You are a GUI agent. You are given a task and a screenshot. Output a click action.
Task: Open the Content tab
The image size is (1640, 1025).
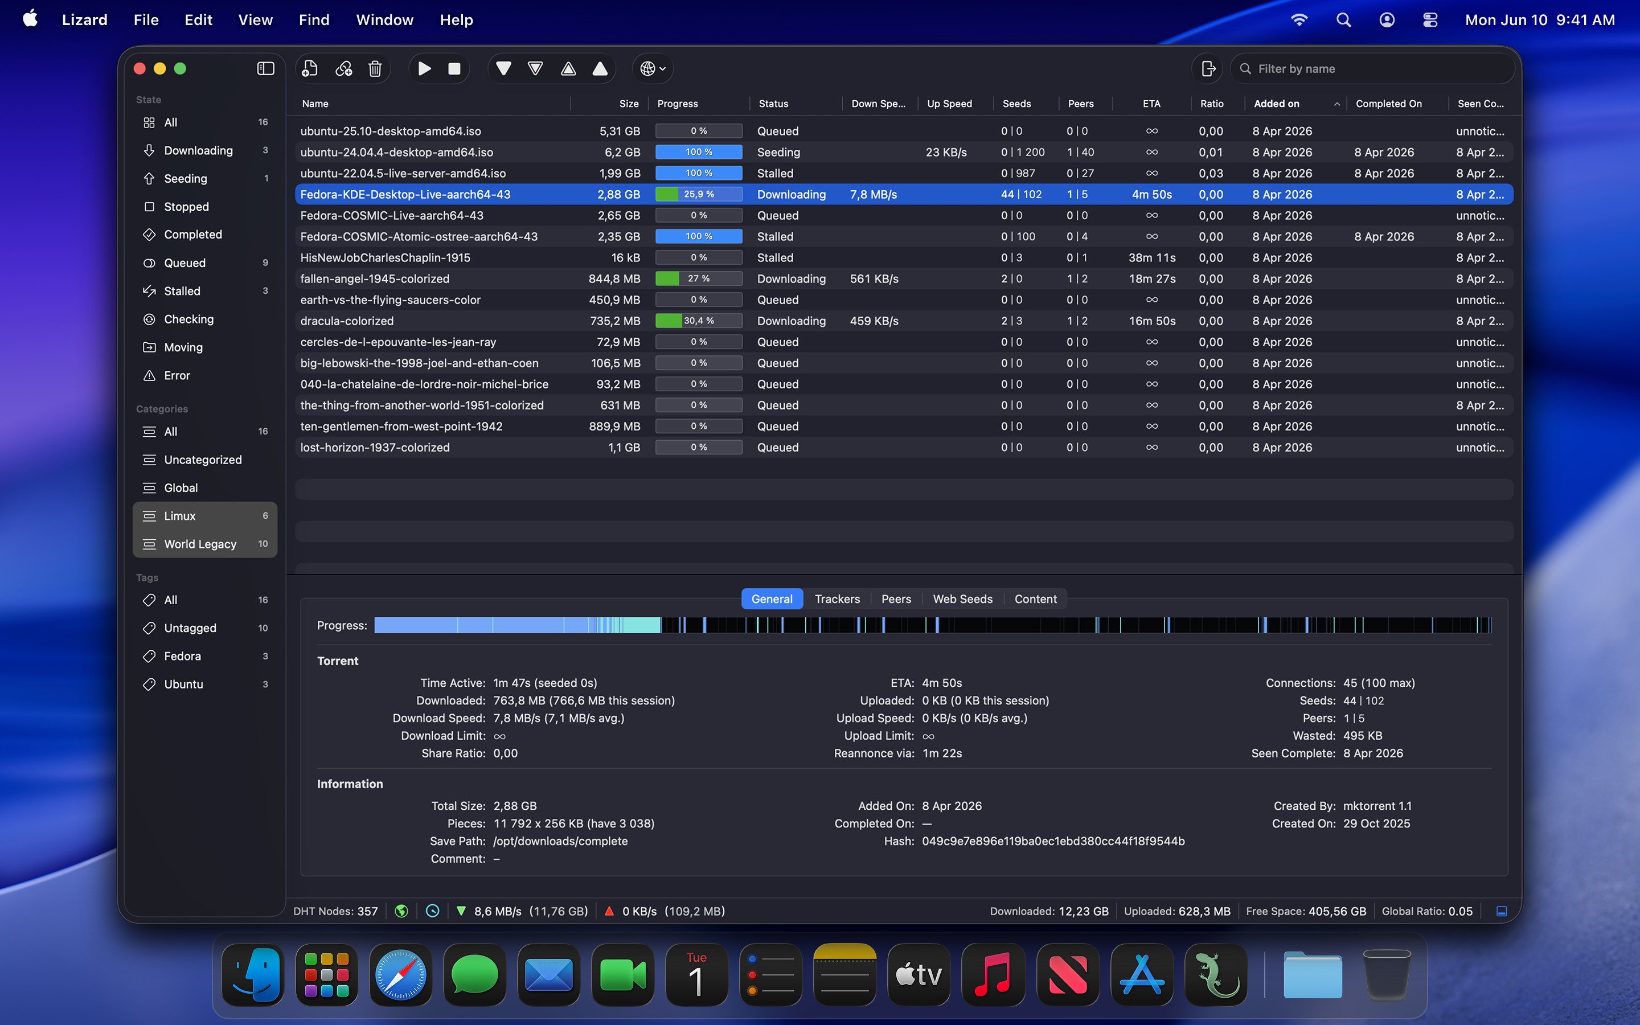click(x=1035, y=598)
